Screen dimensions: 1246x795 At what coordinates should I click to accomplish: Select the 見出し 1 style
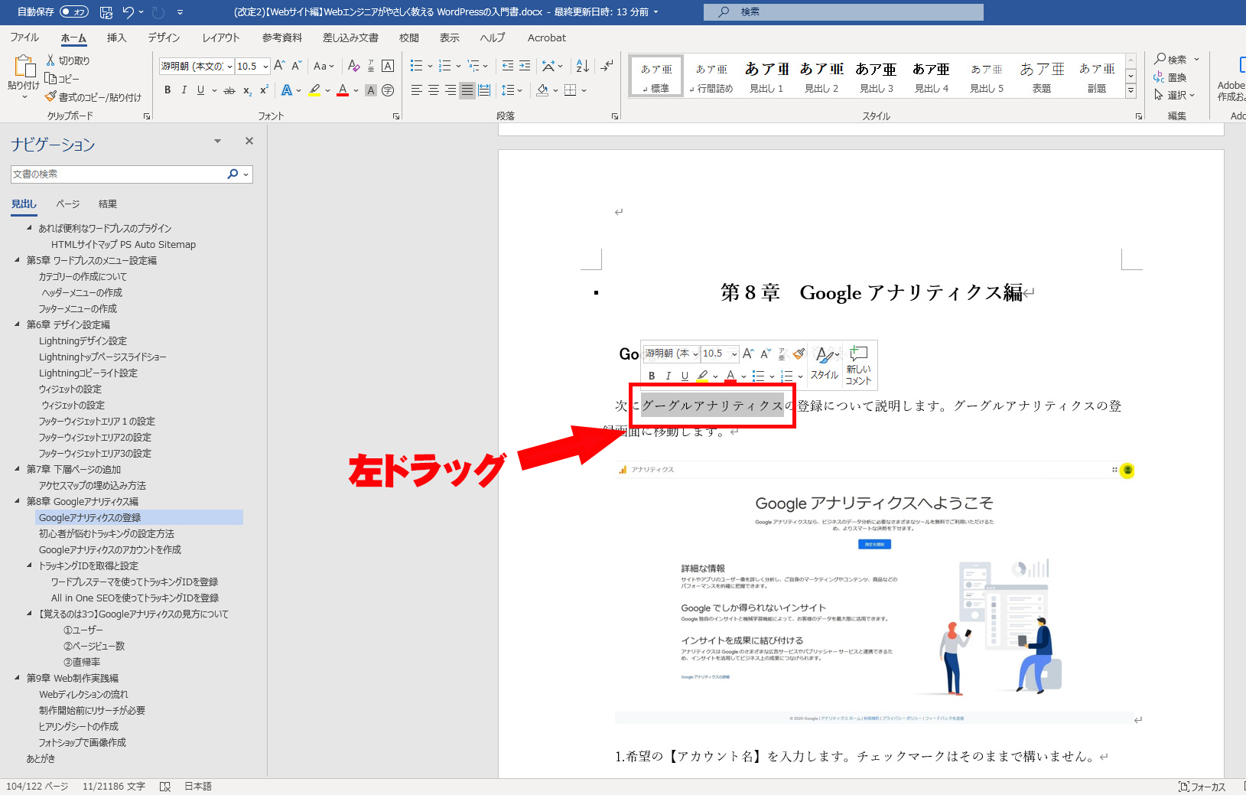[x=766, y=77]
